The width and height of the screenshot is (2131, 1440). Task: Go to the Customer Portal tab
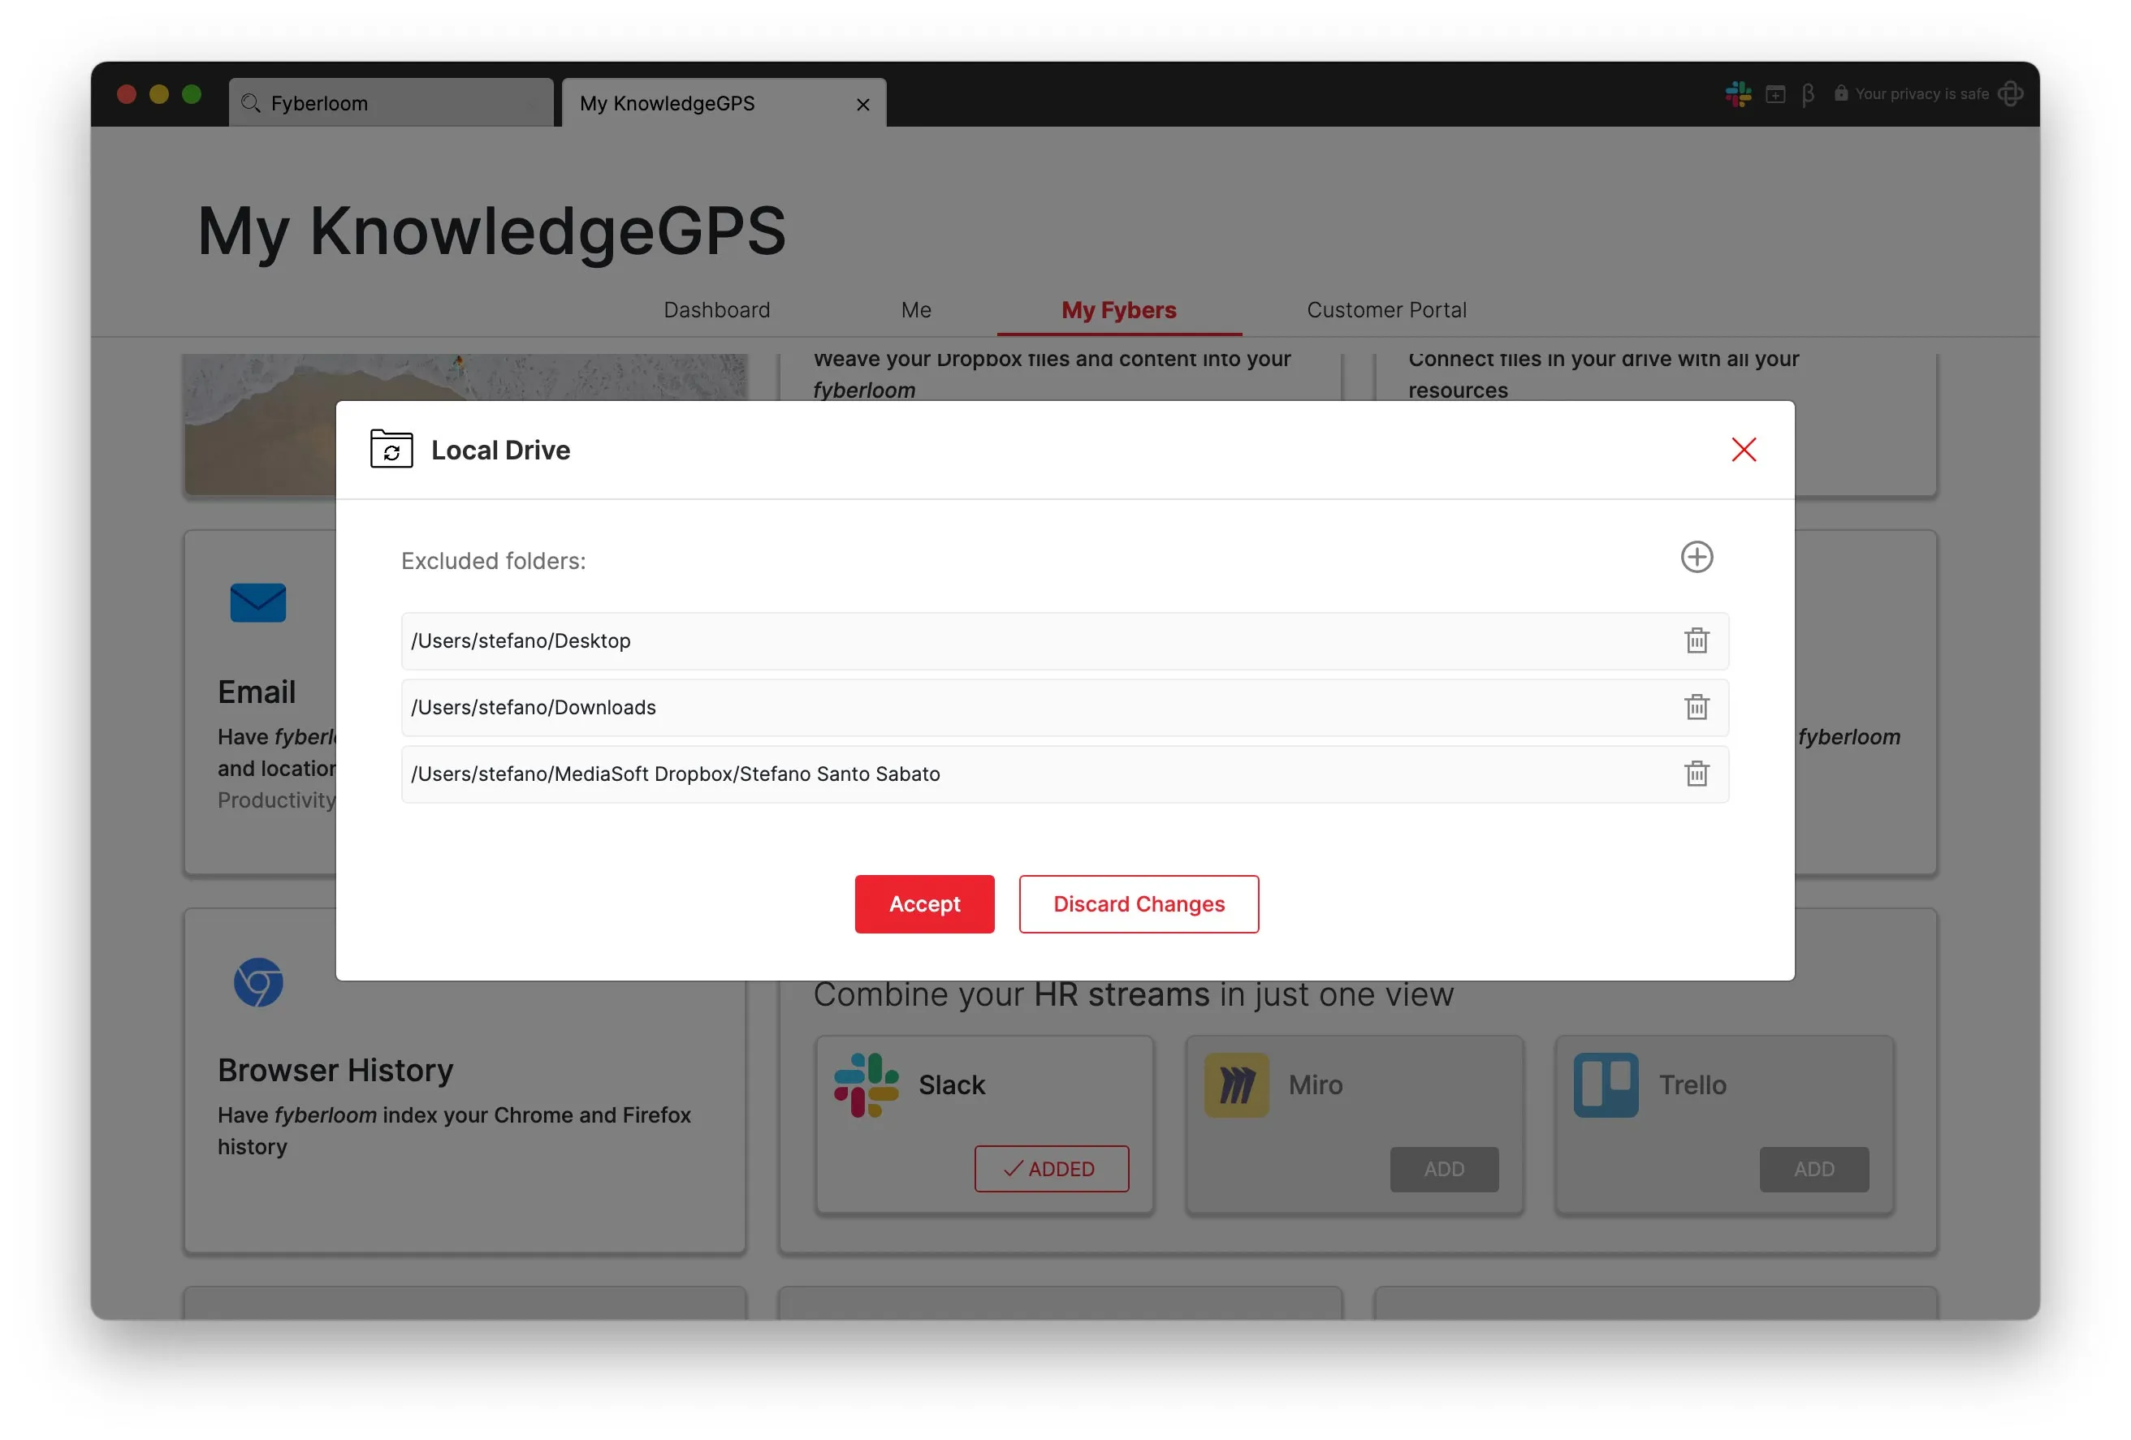pos(1385,310)
